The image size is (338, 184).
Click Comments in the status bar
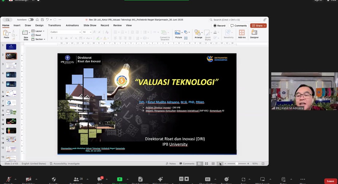187,164
